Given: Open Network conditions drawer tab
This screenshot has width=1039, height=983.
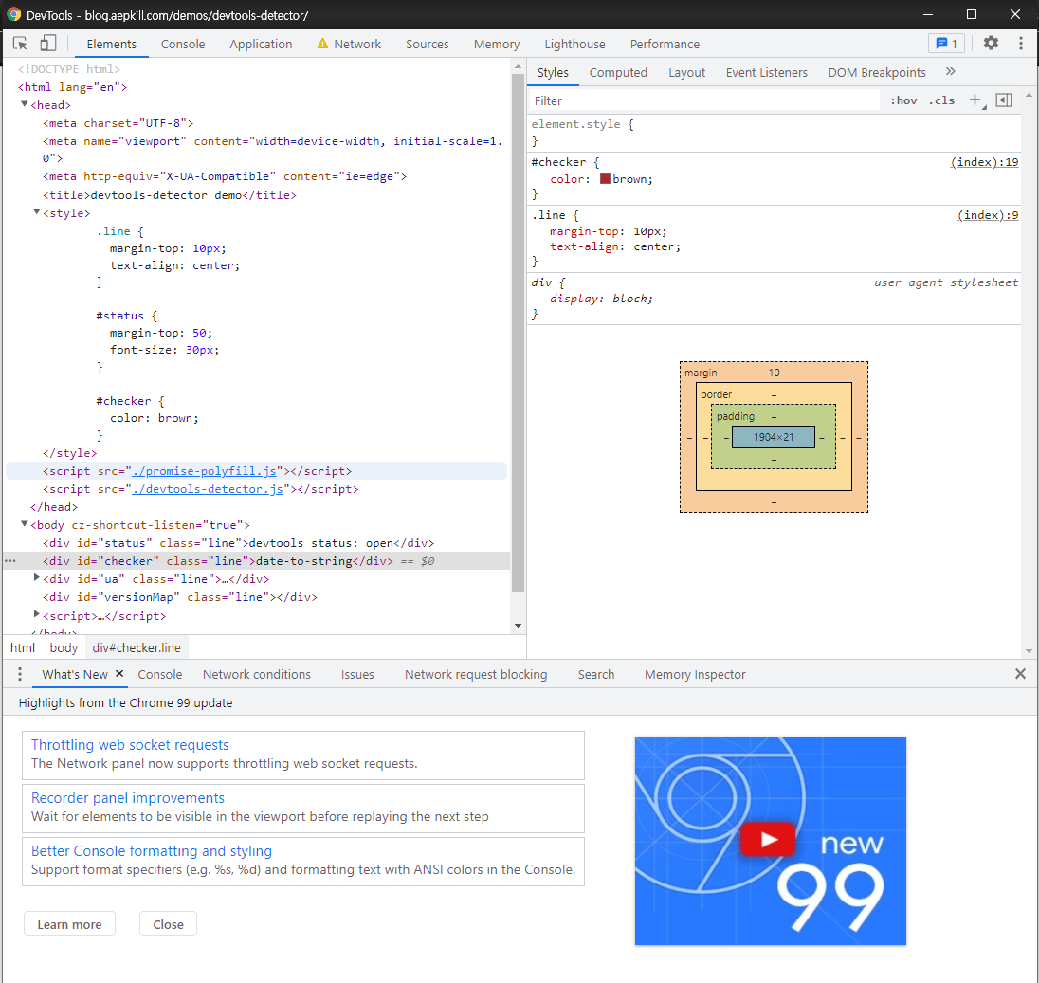Looking at the screenshot, I should pos(257,674).
